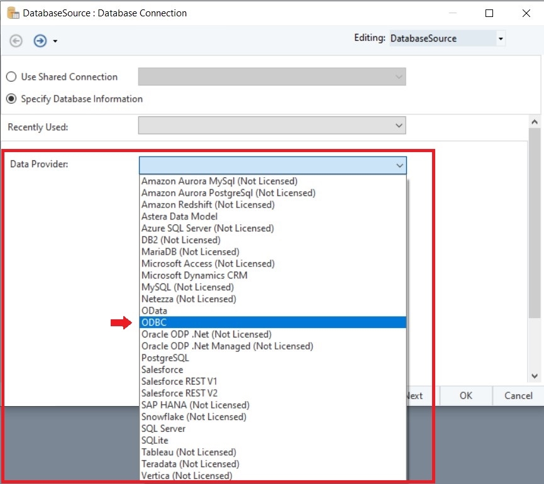Open the Recently Used dropdown

(399, 126)
